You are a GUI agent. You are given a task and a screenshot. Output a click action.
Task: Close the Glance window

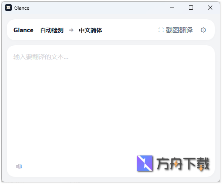coord(210,8)
